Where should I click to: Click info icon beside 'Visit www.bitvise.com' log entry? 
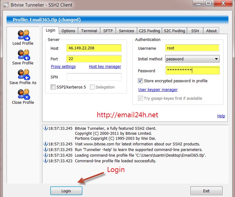46,144
